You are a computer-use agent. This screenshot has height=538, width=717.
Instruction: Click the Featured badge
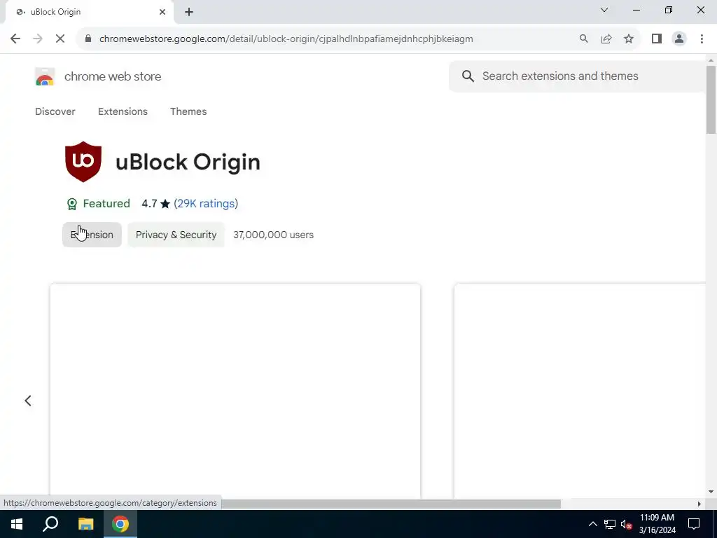(x=98, y=204)
